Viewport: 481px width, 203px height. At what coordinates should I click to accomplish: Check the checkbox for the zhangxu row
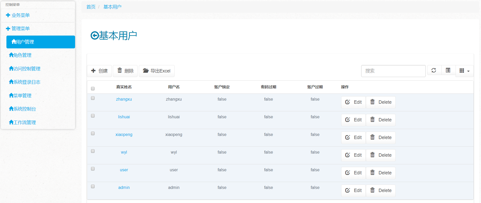(93, 98)
